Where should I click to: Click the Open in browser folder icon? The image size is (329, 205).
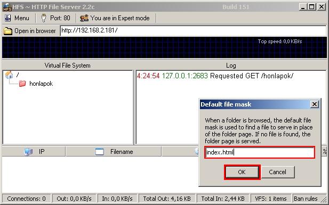(8, 31)
